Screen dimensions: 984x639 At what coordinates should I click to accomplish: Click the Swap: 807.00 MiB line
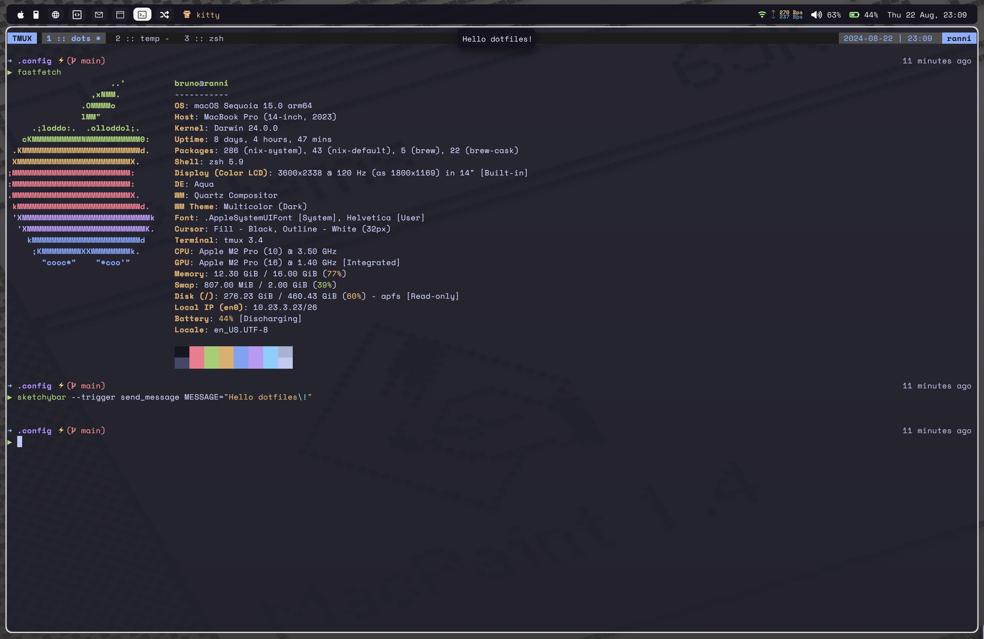(256, 285)
